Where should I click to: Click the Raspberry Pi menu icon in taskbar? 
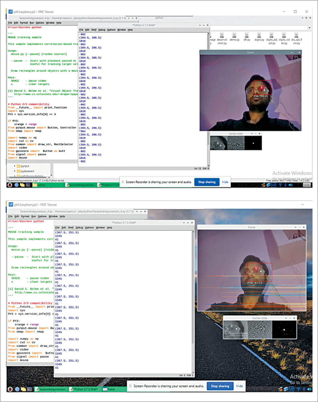coord(10,185)
